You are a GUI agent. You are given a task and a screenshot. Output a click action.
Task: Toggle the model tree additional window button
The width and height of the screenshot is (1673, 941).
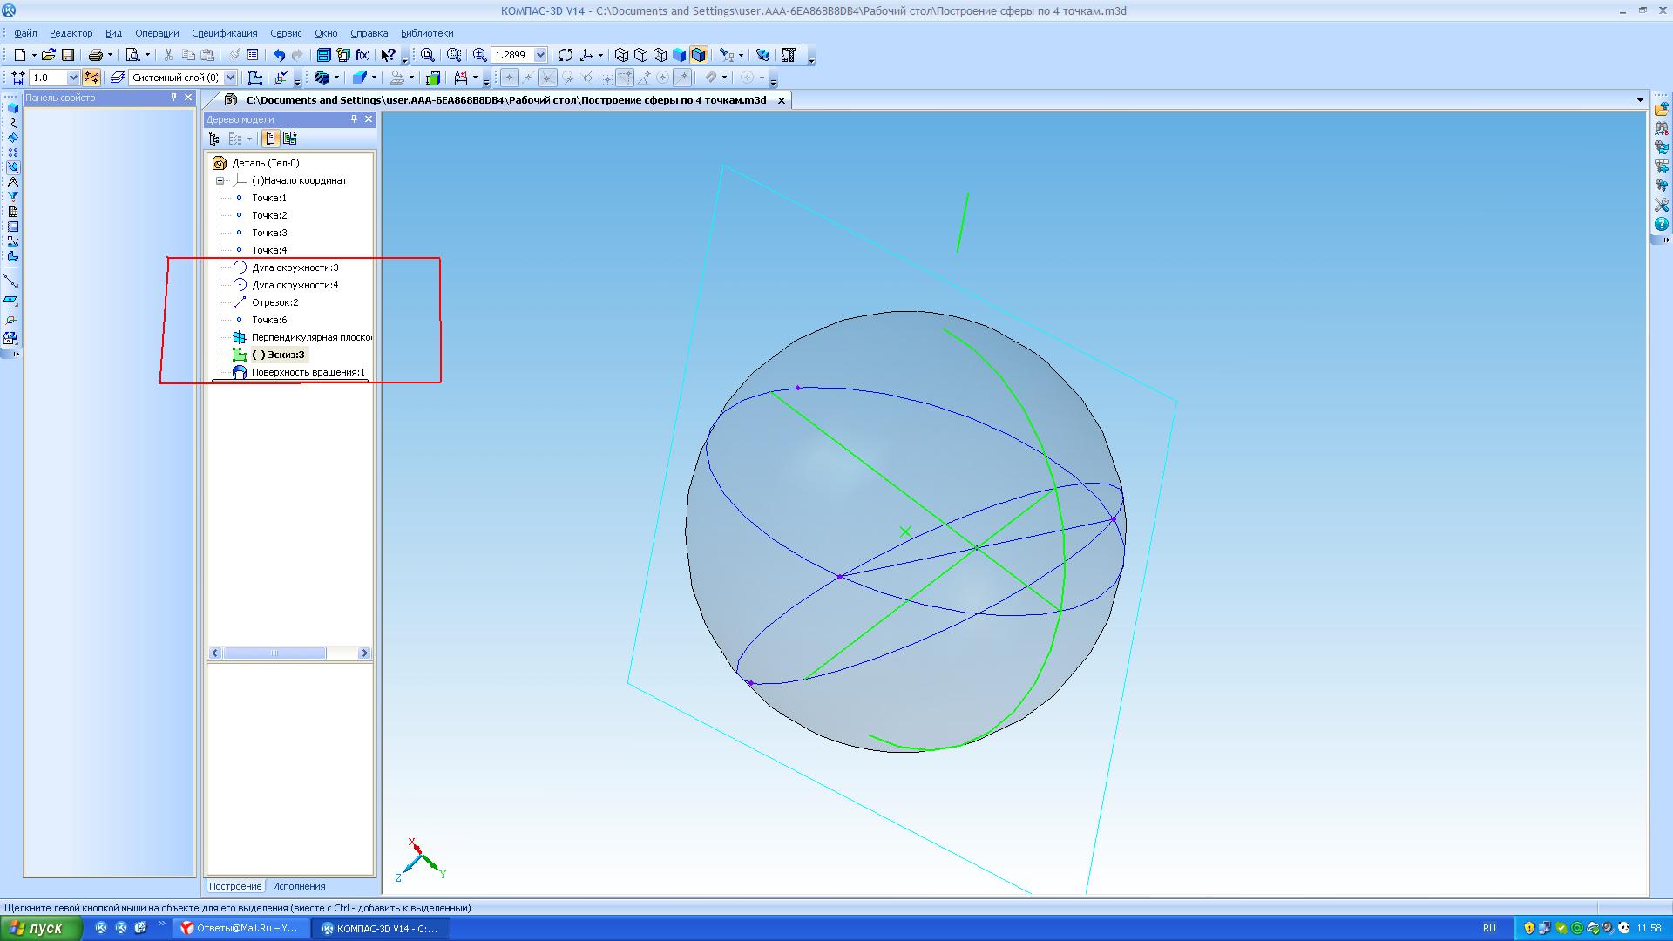(271, 139)
